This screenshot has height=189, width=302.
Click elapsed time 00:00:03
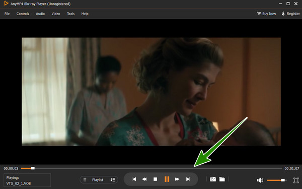(x=11, y=168)
